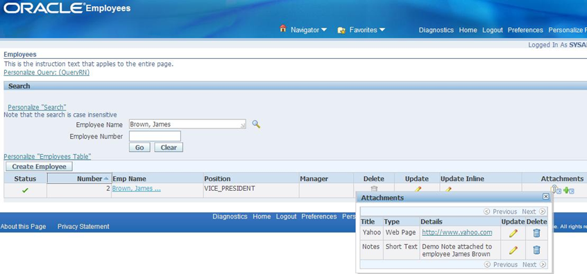The image size is (587, 274).
Task: Open the Personalize "Employees Table" link
Action: tap(47, 156)
